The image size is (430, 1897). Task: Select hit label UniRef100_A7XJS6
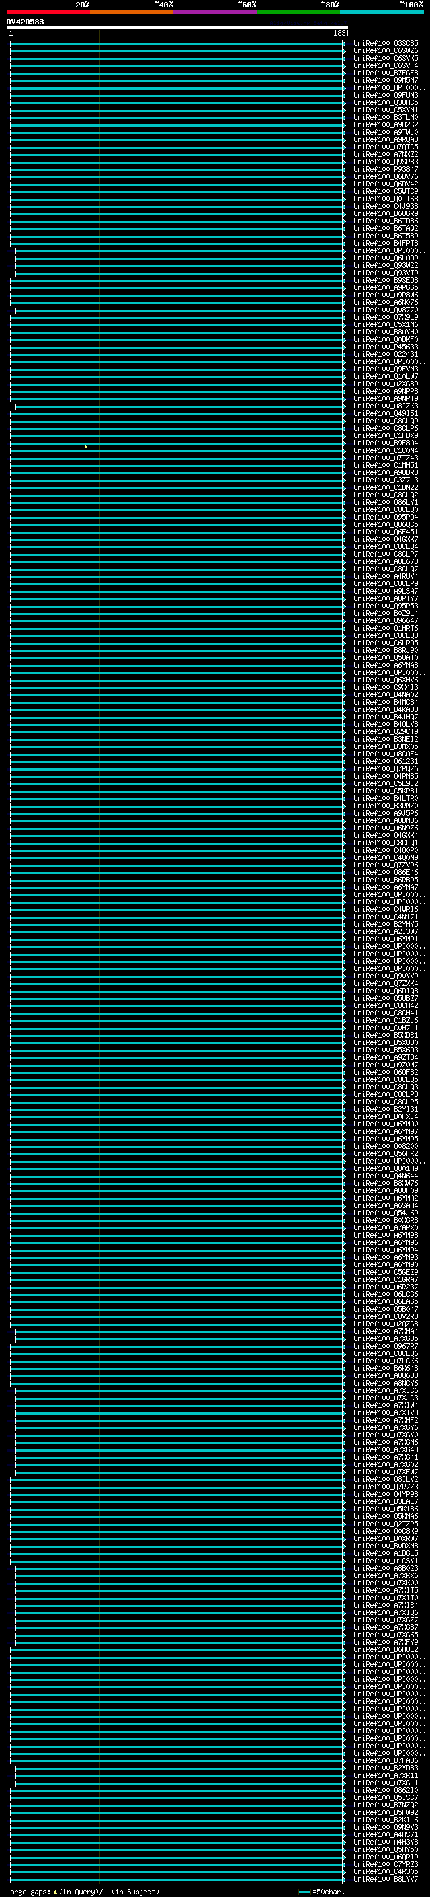tap(385, 1390)
